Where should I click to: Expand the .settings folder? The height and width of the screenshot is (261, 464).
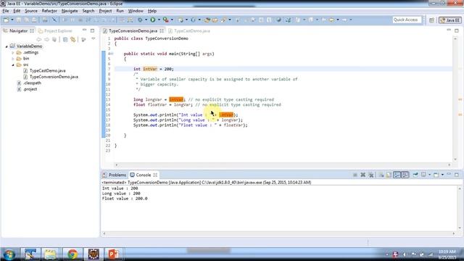pyautogui.click(x=13, y=53)
